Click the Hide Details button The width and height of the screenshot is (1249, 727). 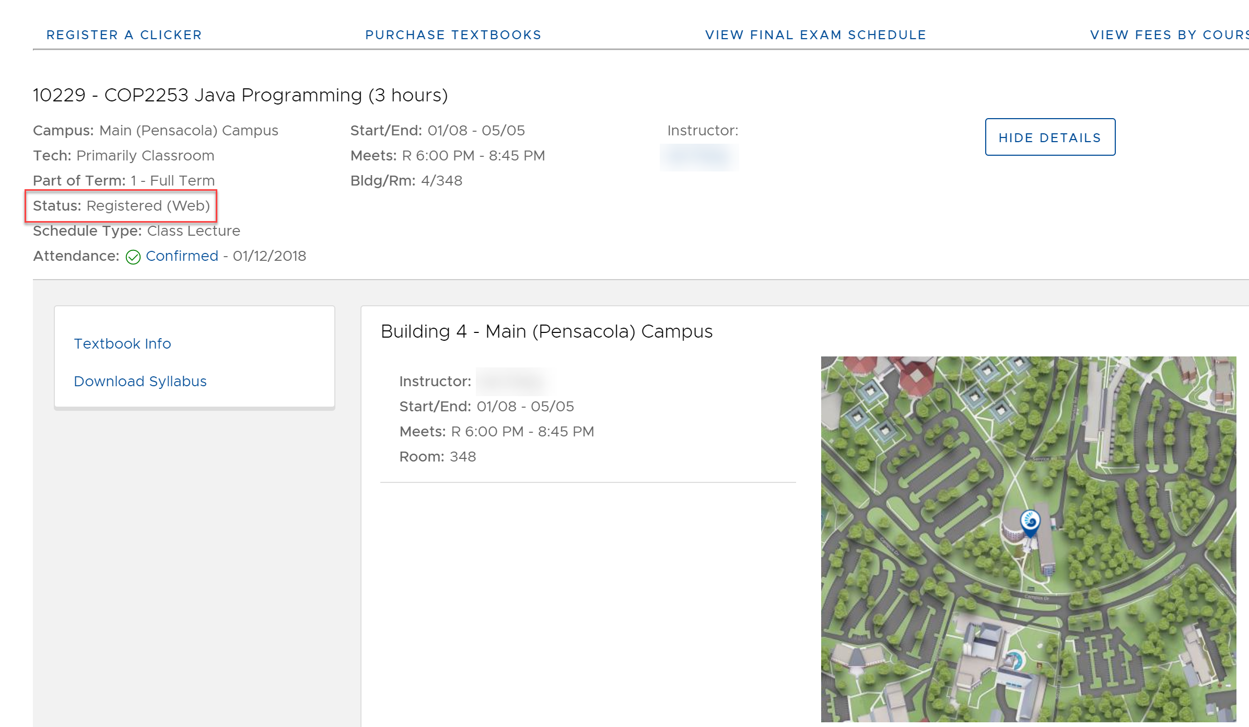1050,137
